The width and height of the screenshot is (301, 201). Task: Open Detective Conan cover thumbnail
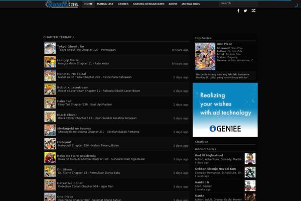click(x=50, y=184)
